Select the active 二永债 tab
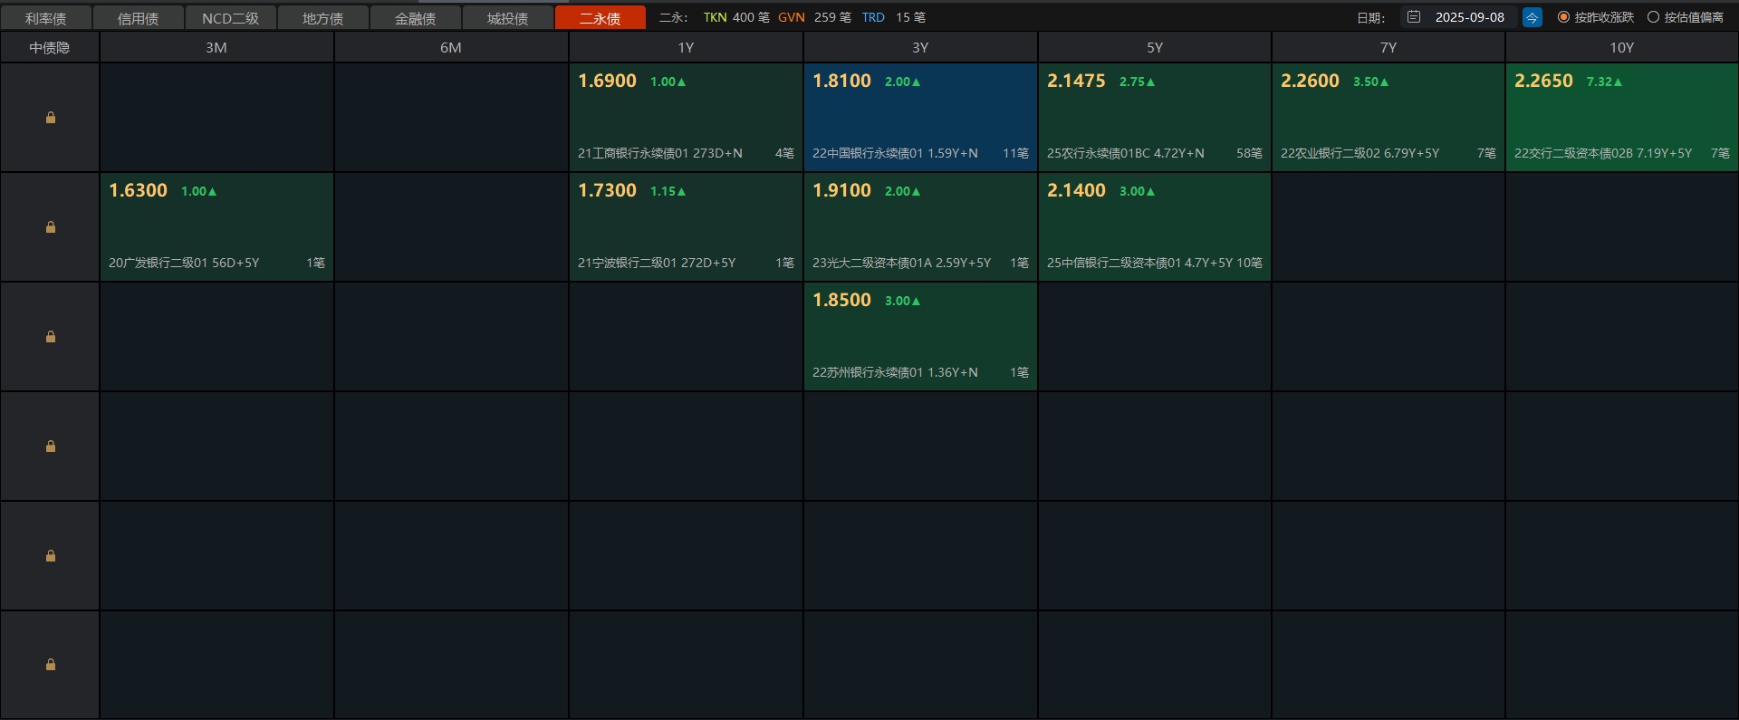 600,18
